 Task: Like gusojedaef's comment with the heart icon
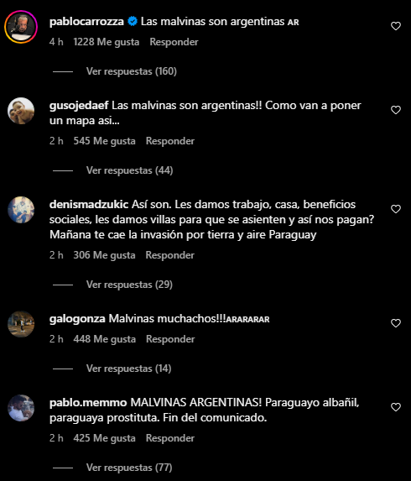click(396, 110)
